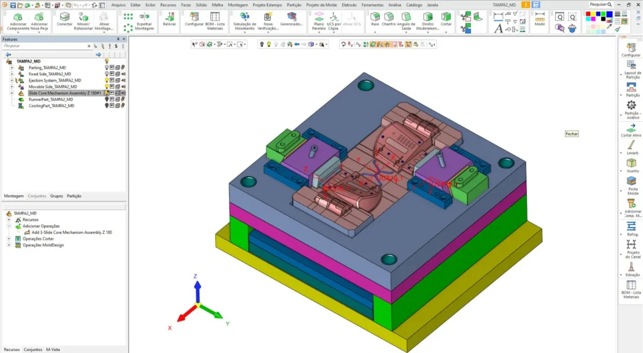The width and height of the screenshot is (643, 353).
Task: Click the Relocar tool
Action: pyautogui.click(x=170, y=19)
